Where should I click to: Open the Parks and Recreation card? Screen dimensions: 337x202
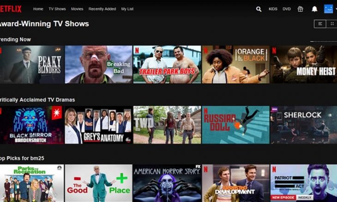(x=32, y=183)
